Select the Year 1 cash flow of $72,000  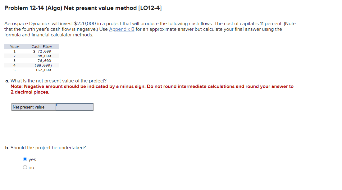coord(43,51)
